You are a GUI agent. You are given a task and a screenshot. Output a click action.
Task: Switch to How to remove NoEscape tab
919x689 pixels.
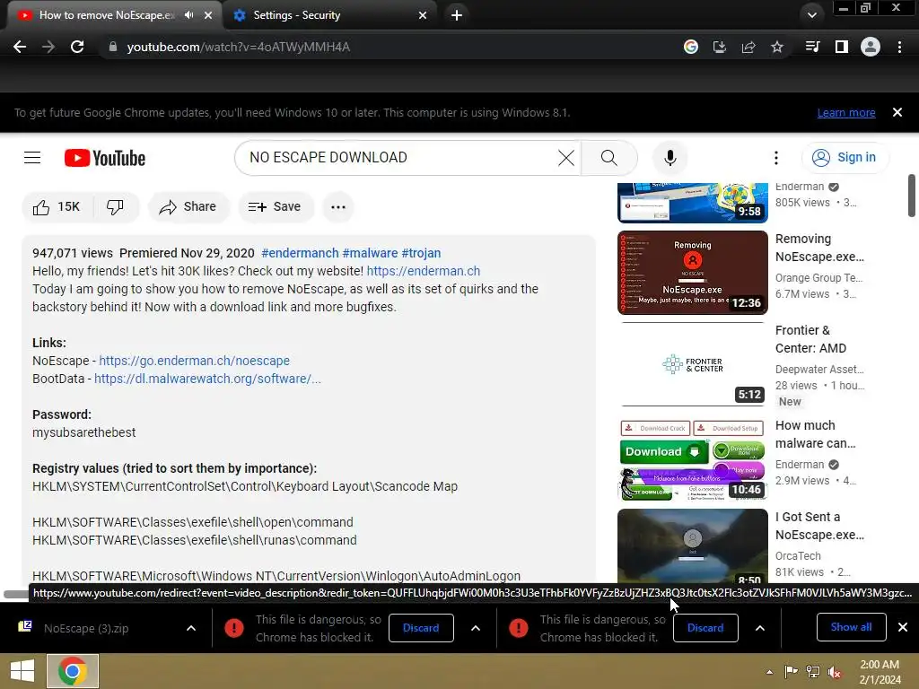(x=107, y=15)
